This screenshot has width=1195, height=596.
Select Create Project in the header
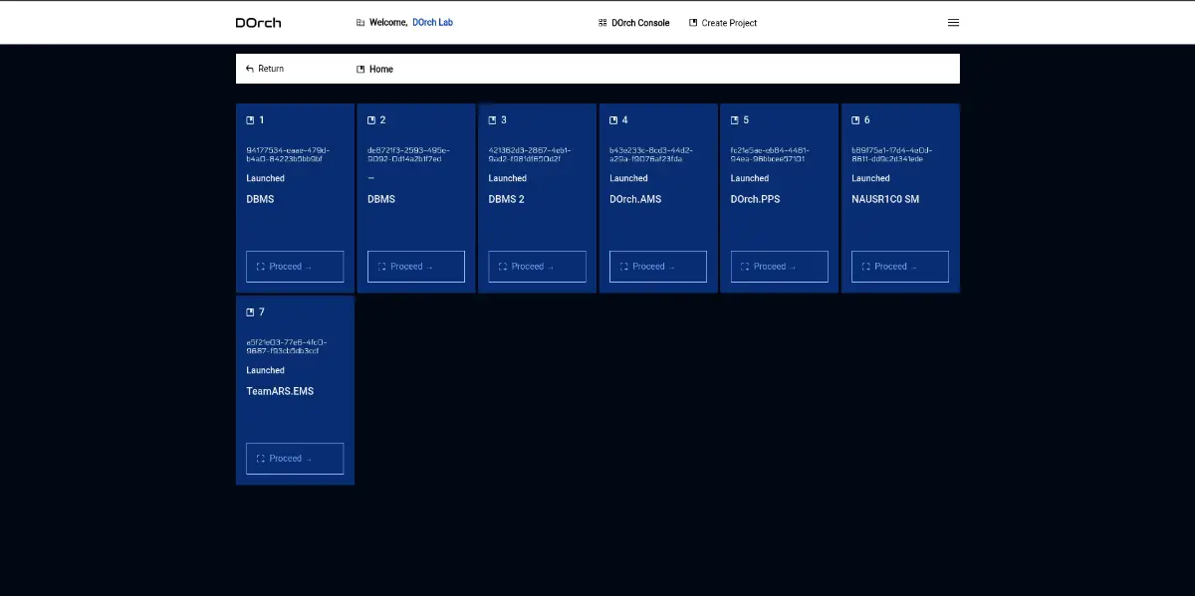coord(728,23)
